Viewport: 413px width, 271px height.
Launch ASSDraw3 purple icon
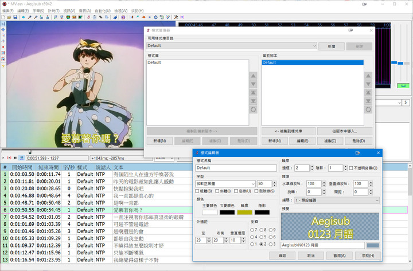[x=123, y=17]
